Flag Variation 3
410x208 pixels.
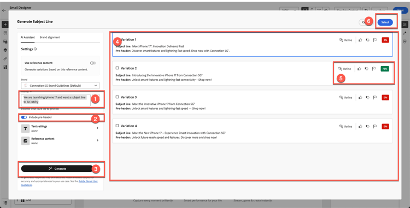coord(374,97)
